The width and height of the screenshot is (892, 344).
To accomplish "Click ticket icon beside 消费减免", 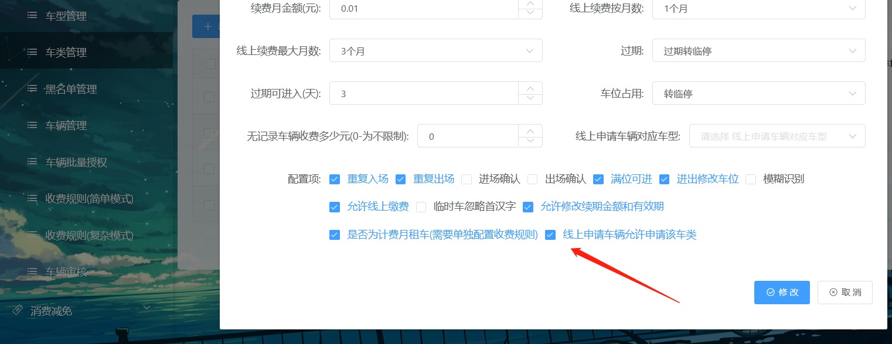I will click(x=18, y=309).
